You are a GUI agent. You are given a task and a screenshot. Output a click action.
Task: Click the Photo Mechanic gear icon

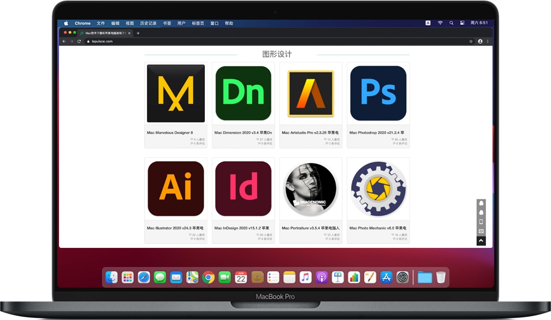pos(378,189)
